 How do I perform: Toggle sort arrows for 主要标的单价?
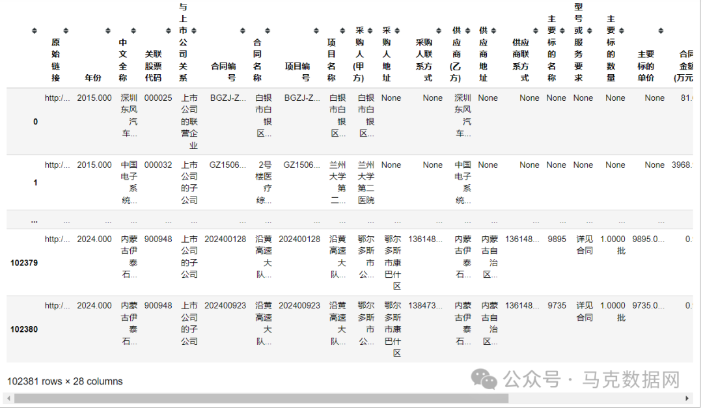(661, 31)
